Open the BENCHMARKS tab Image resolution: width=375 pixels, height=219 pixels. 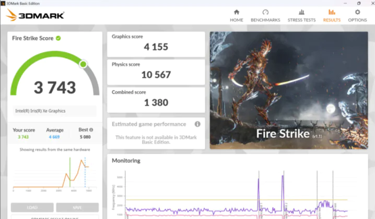pyautogui.click(x=265, y=16)
